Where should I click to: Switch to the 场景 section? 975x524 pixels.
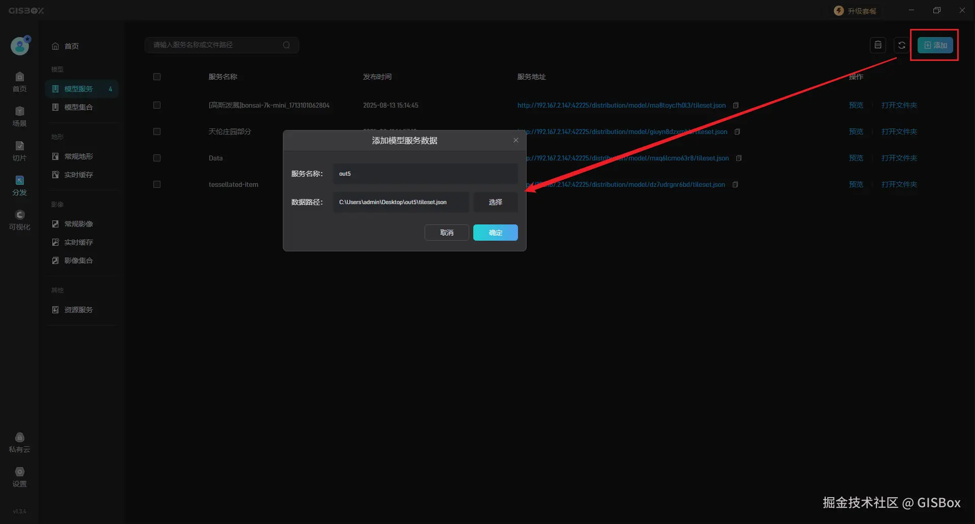pyautogui.click(x=19, y=117)
